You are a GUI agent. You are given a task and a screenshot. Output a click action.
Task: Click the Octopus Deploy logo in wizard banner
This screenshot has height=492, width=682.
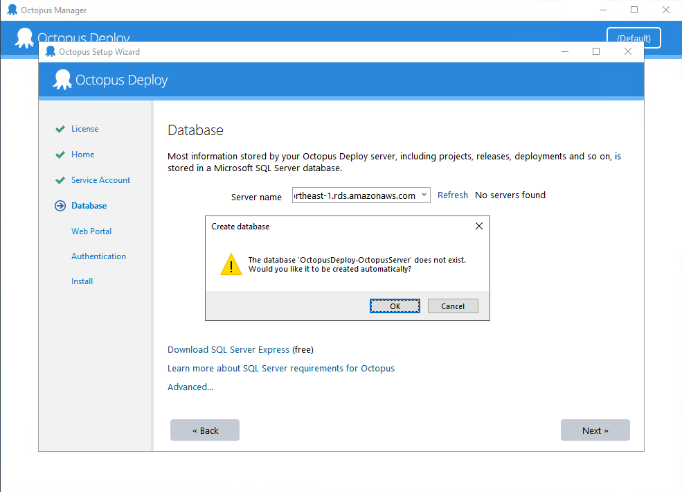(x=110, y=80)
